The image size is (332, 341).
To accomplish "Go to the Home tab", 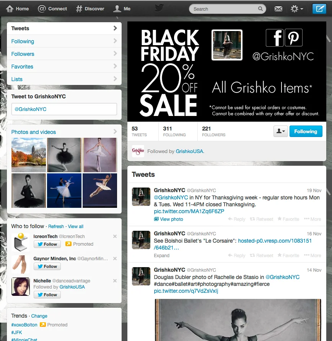I will (x=17, y=9).
